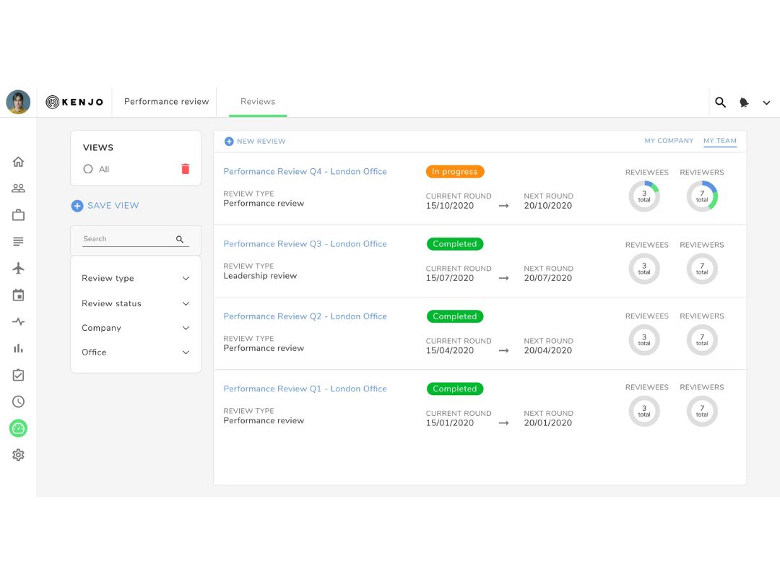
Task: Open the bar chart analytics icon
Action: click(x=18, y=348)
